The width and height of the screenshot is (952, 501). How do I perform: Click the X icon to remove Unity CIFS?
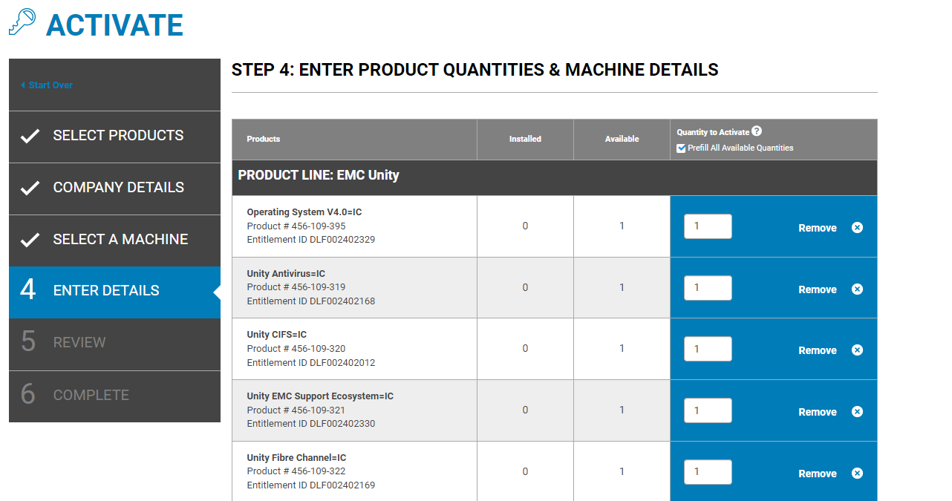(857, 350)
